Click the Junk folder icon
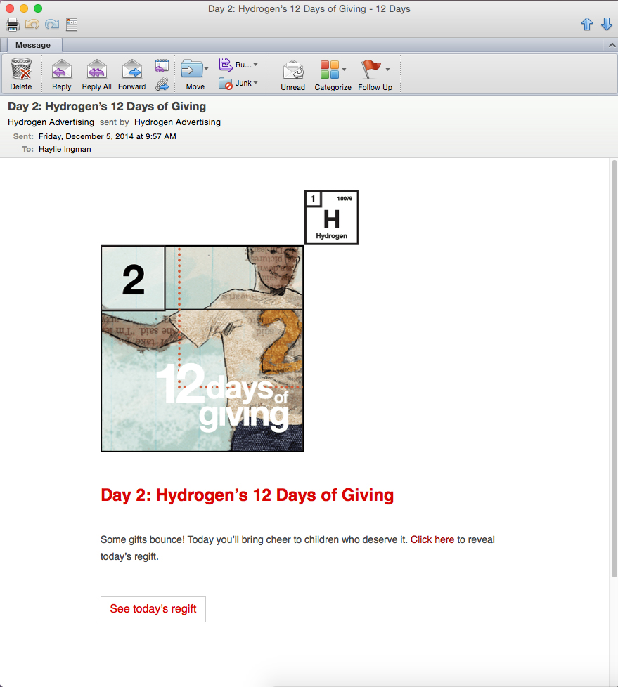This screenshot has width=618, height=687. tap(226, 84)
